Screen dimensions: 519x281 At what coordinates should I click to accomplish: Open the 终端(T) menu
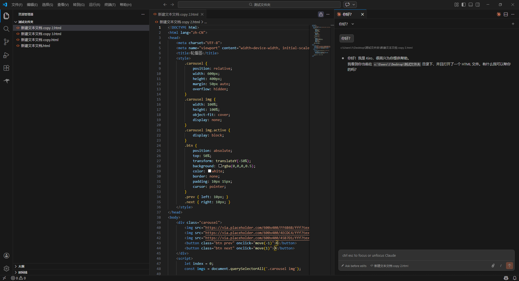(110, 5)
